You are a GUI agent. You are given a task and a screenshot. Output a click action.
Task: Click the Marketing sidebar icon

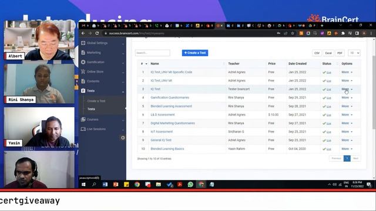point(83,52)
